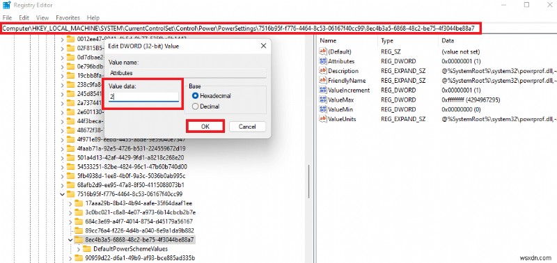Click the Registry Editor app icon in title bar
Screen dimensions: 557x263
(x=6, y=5)
